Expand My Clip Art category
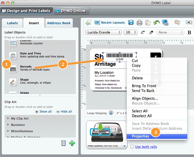Screen dimensions: 194x157 point(8,118)
